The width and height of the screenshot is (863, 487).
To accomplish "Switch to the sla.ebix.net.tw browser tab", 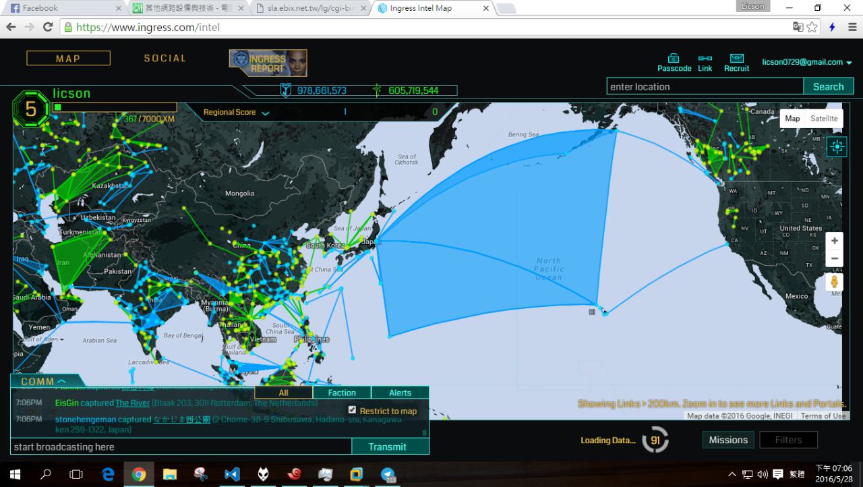I will [x=310, y=8].
